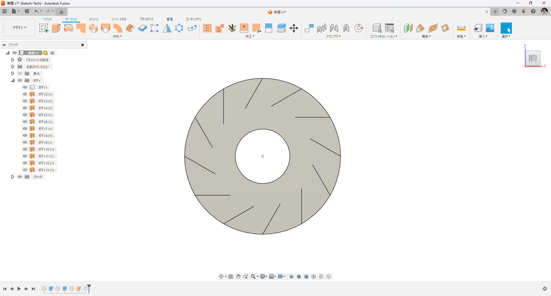Image resolution: width=551 pixels, height=296 pixels.
Task: Open the timeline settings gear
Action: [545, 289]
